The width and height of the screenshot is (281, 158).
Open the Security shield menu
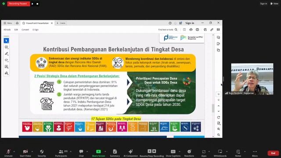point(42,153)
